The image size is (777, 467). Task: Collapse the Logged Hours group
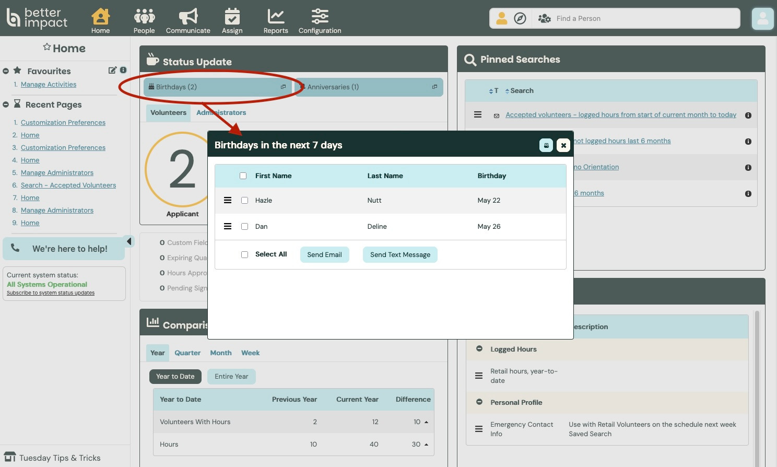click(479, 349)
